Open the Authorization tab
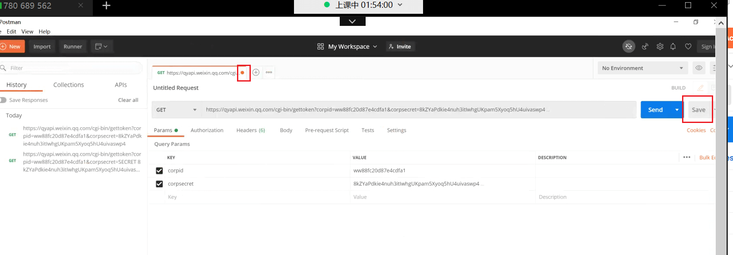 (x=207, y=130)
